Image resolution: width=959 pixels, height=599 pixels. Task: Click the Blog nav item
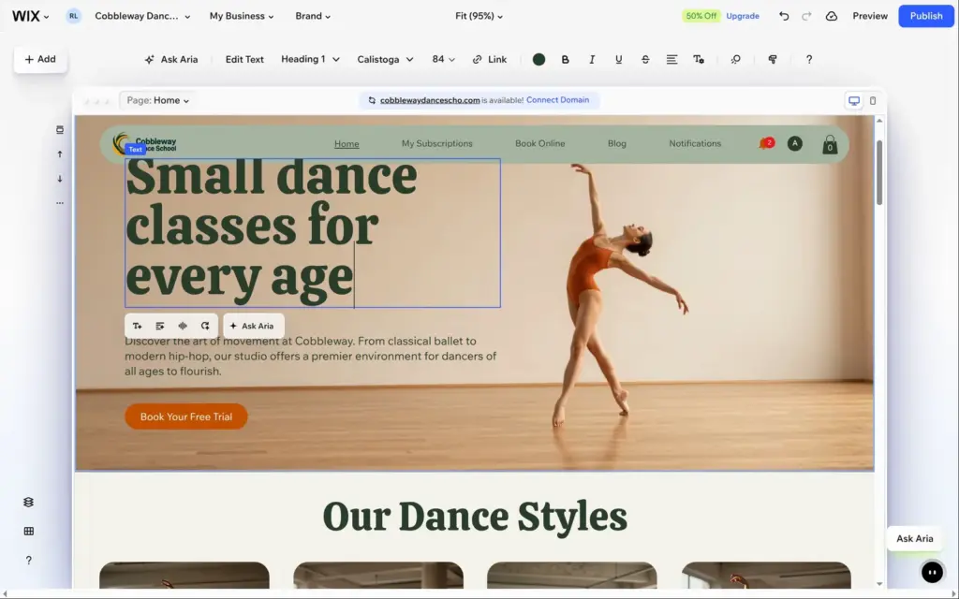coord(616,143)
